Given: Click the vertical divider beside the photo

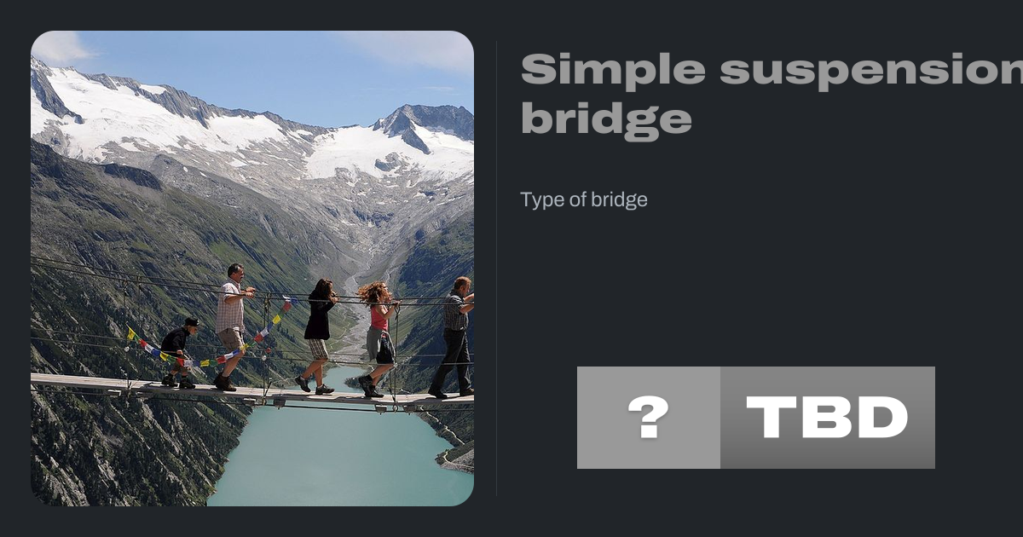Looking at the screenshot, I should click(497, 268).
